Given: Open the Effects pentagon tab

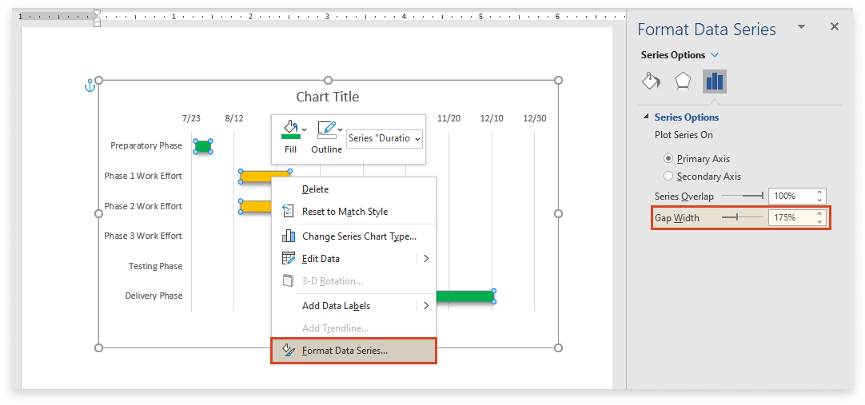Looking at the screenshot, I should [683, 81].
